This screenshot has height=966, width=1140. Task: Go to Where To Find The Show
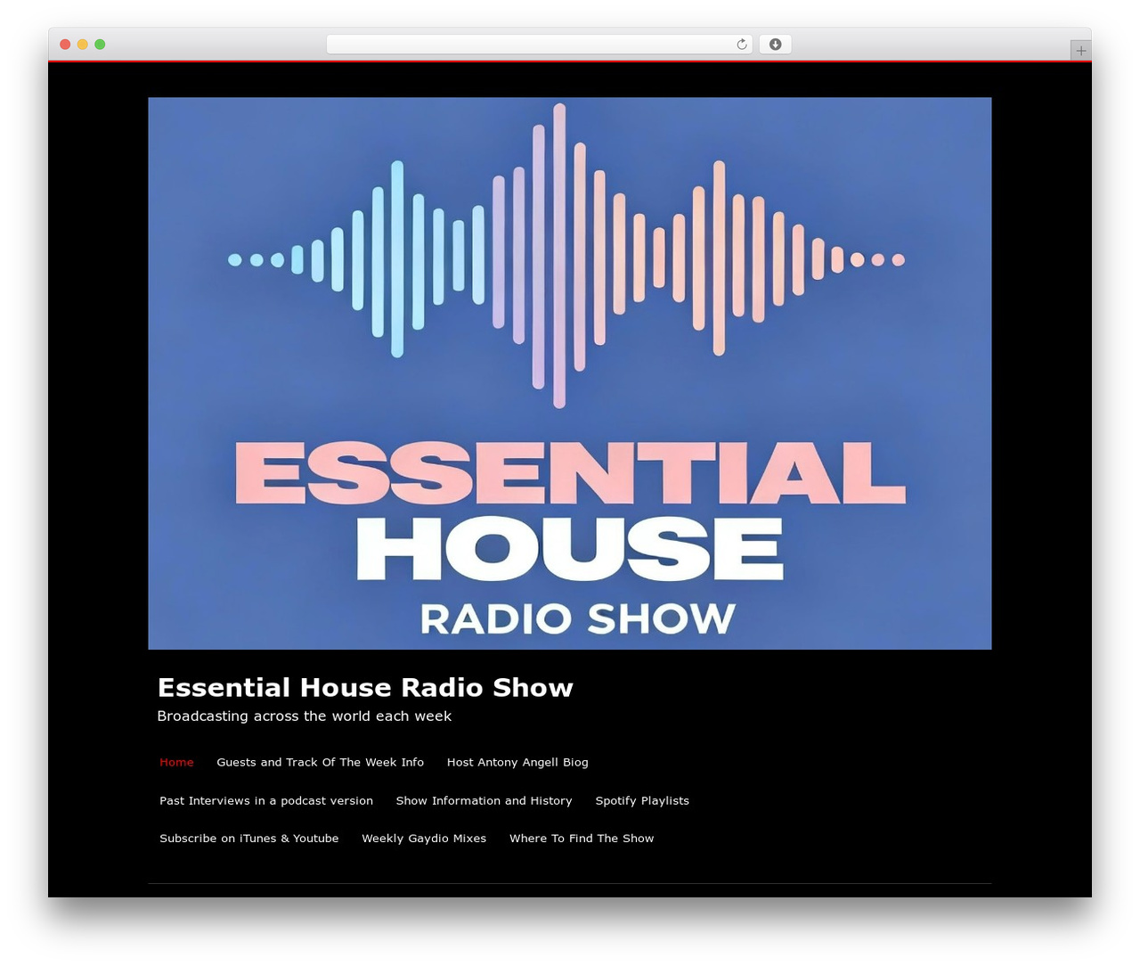[582, 838]
